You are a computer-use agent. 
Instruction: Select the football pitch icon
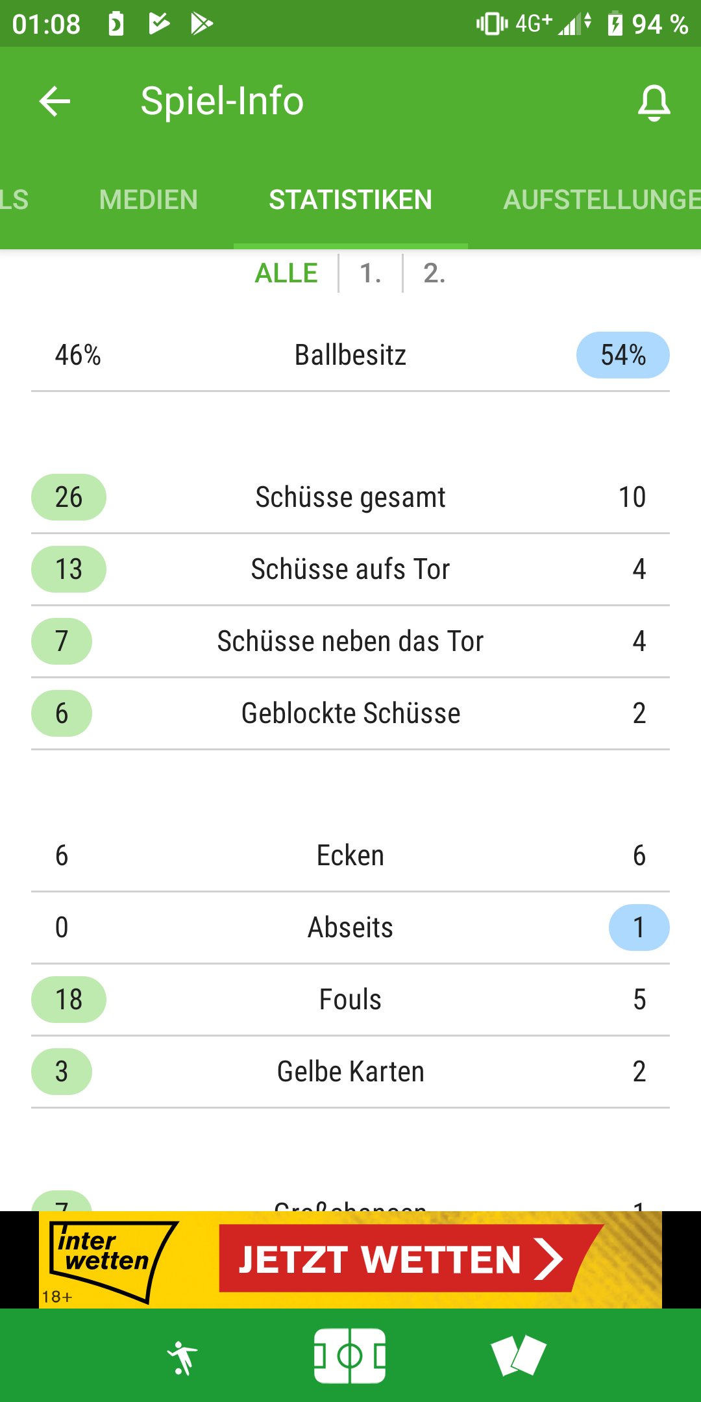point(350,1356)
